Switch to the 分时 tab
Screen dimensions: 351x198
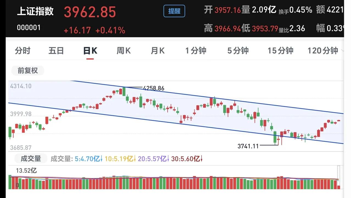click(x=23, y=51)
